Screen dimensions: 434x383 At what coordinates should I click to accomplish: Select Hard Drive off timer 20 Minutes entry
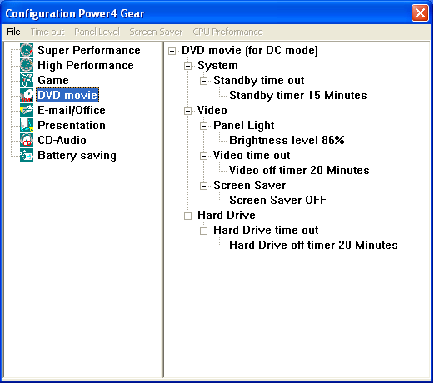pyautogui.click(x=313, y=245)
